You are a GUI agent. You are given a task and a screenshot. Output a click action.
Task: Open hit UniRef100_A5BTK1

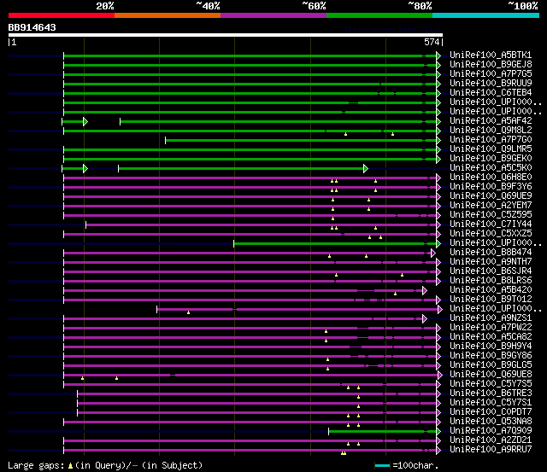[x=491, y=55]
